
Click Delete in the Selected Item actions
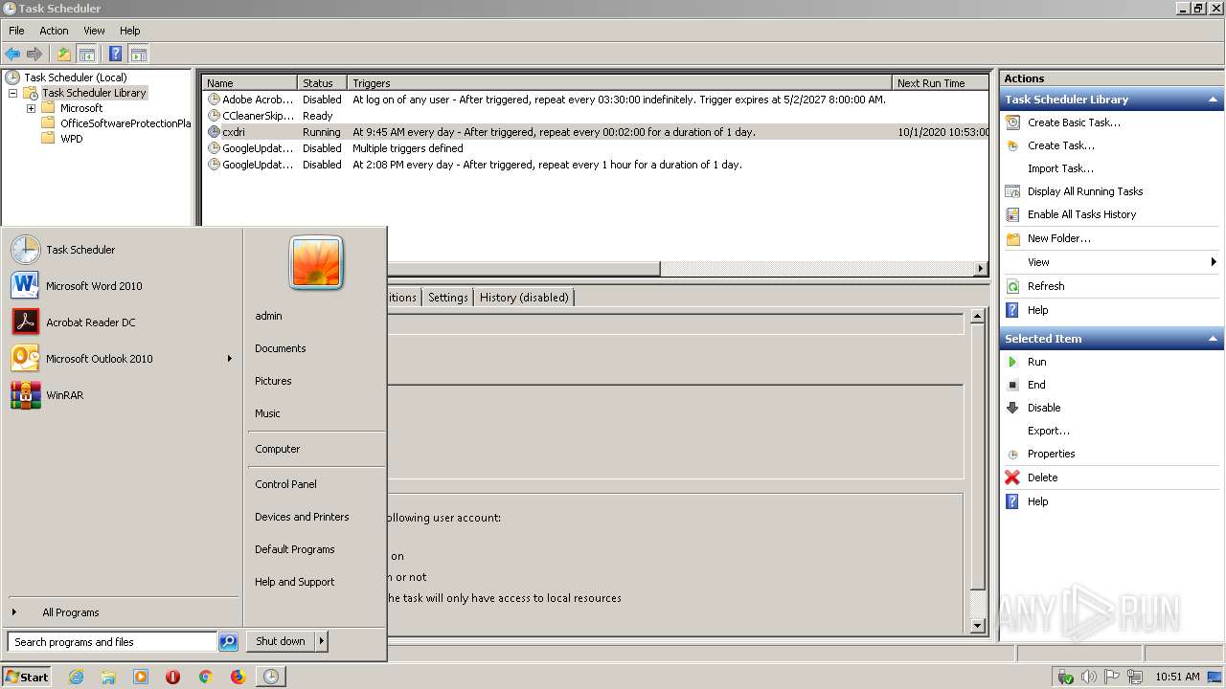click(1042, 478)
